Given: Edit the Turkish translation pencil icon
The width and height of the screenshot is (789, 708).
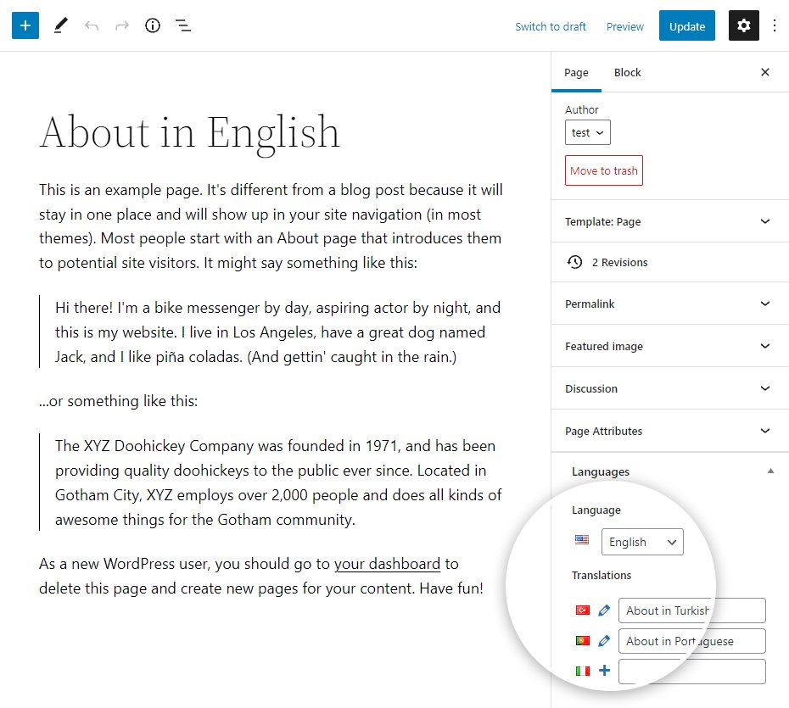Looking at the screenshot, I should coord(604,610).
